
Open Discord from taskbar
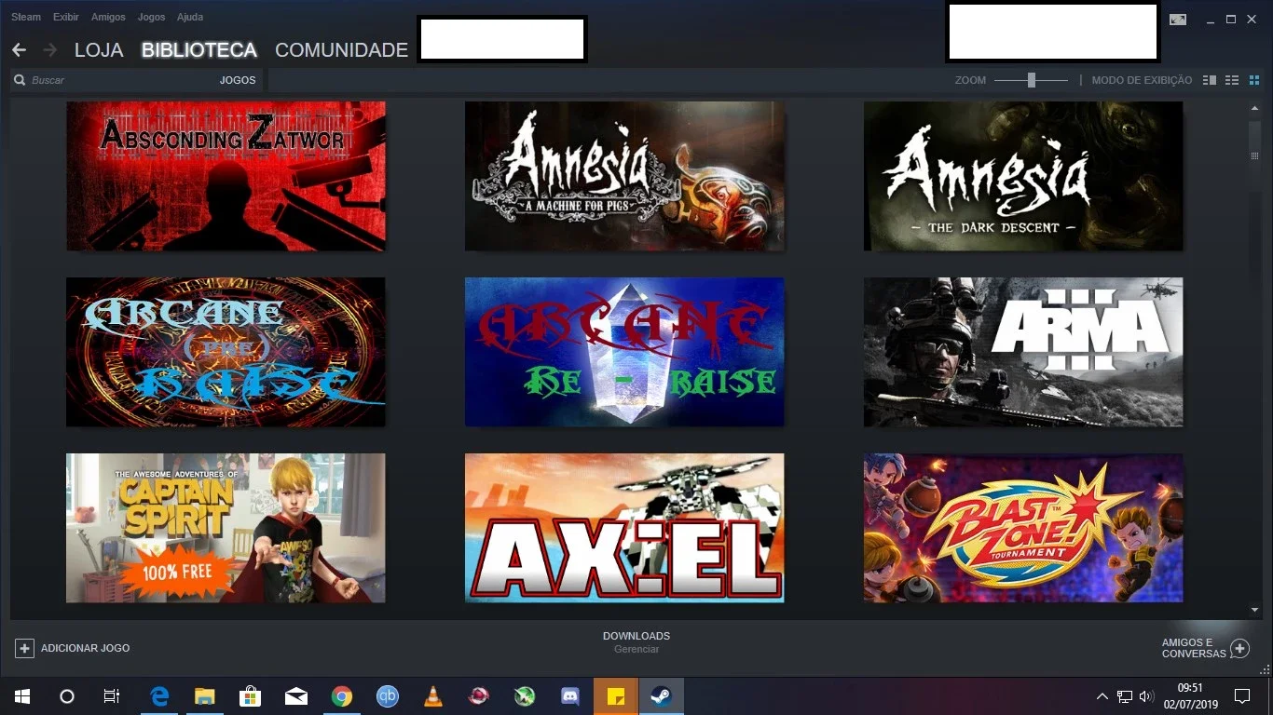click(x=570, y=696)
